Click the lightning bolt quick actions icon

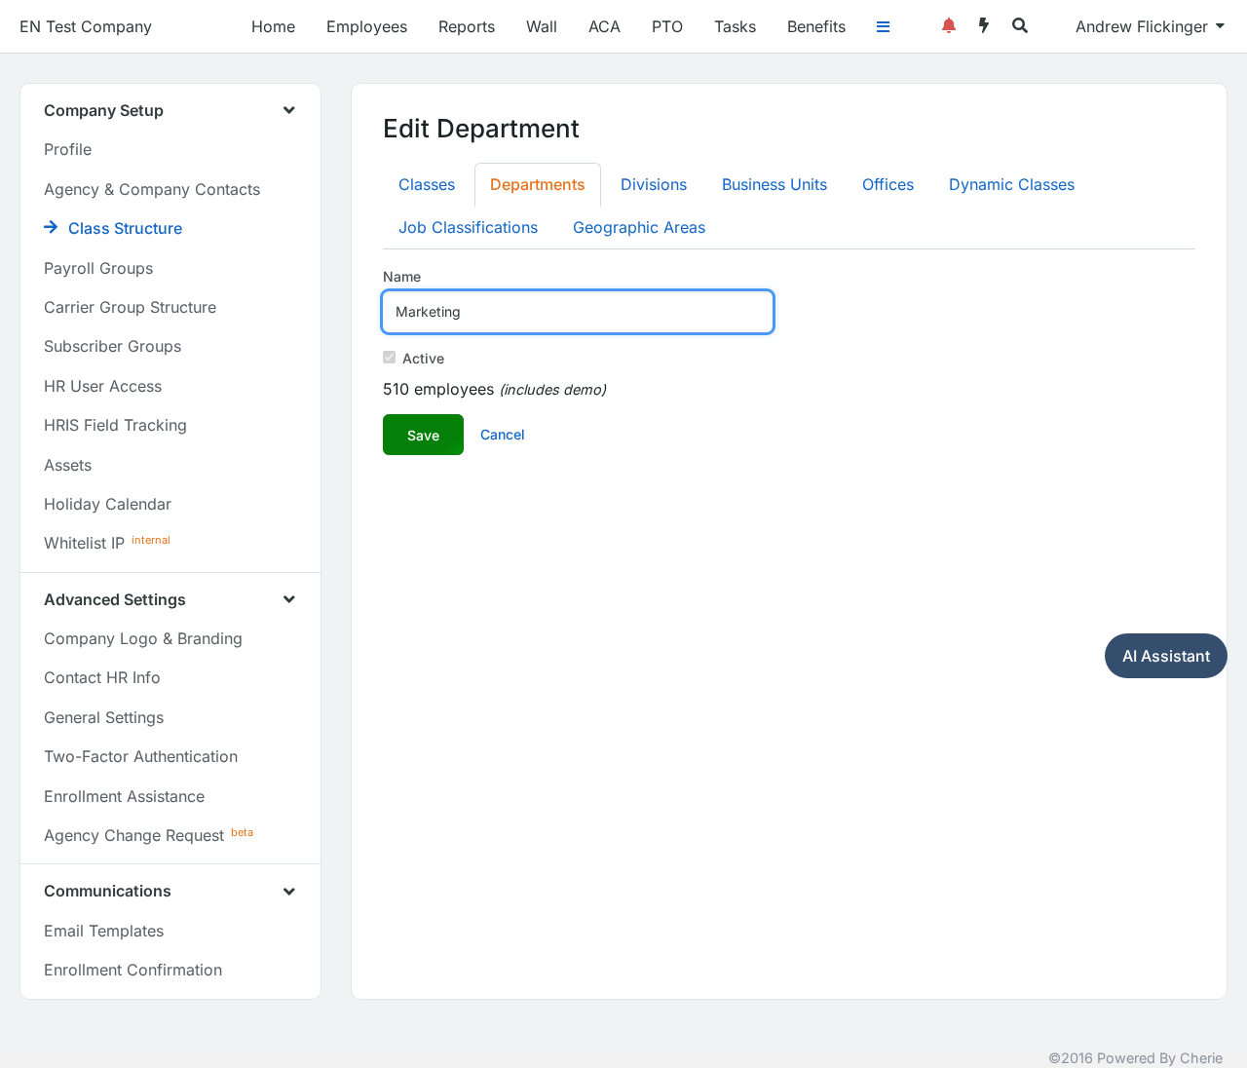click(x=984, y=25)
